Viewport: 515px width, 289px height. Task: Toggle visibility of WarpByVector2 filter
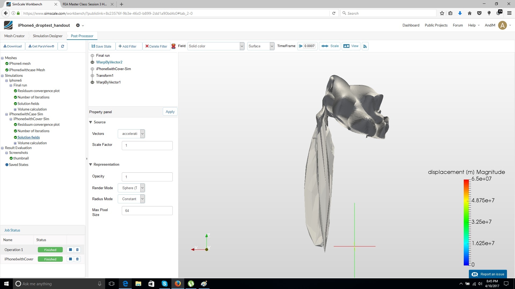click(92, 62)
